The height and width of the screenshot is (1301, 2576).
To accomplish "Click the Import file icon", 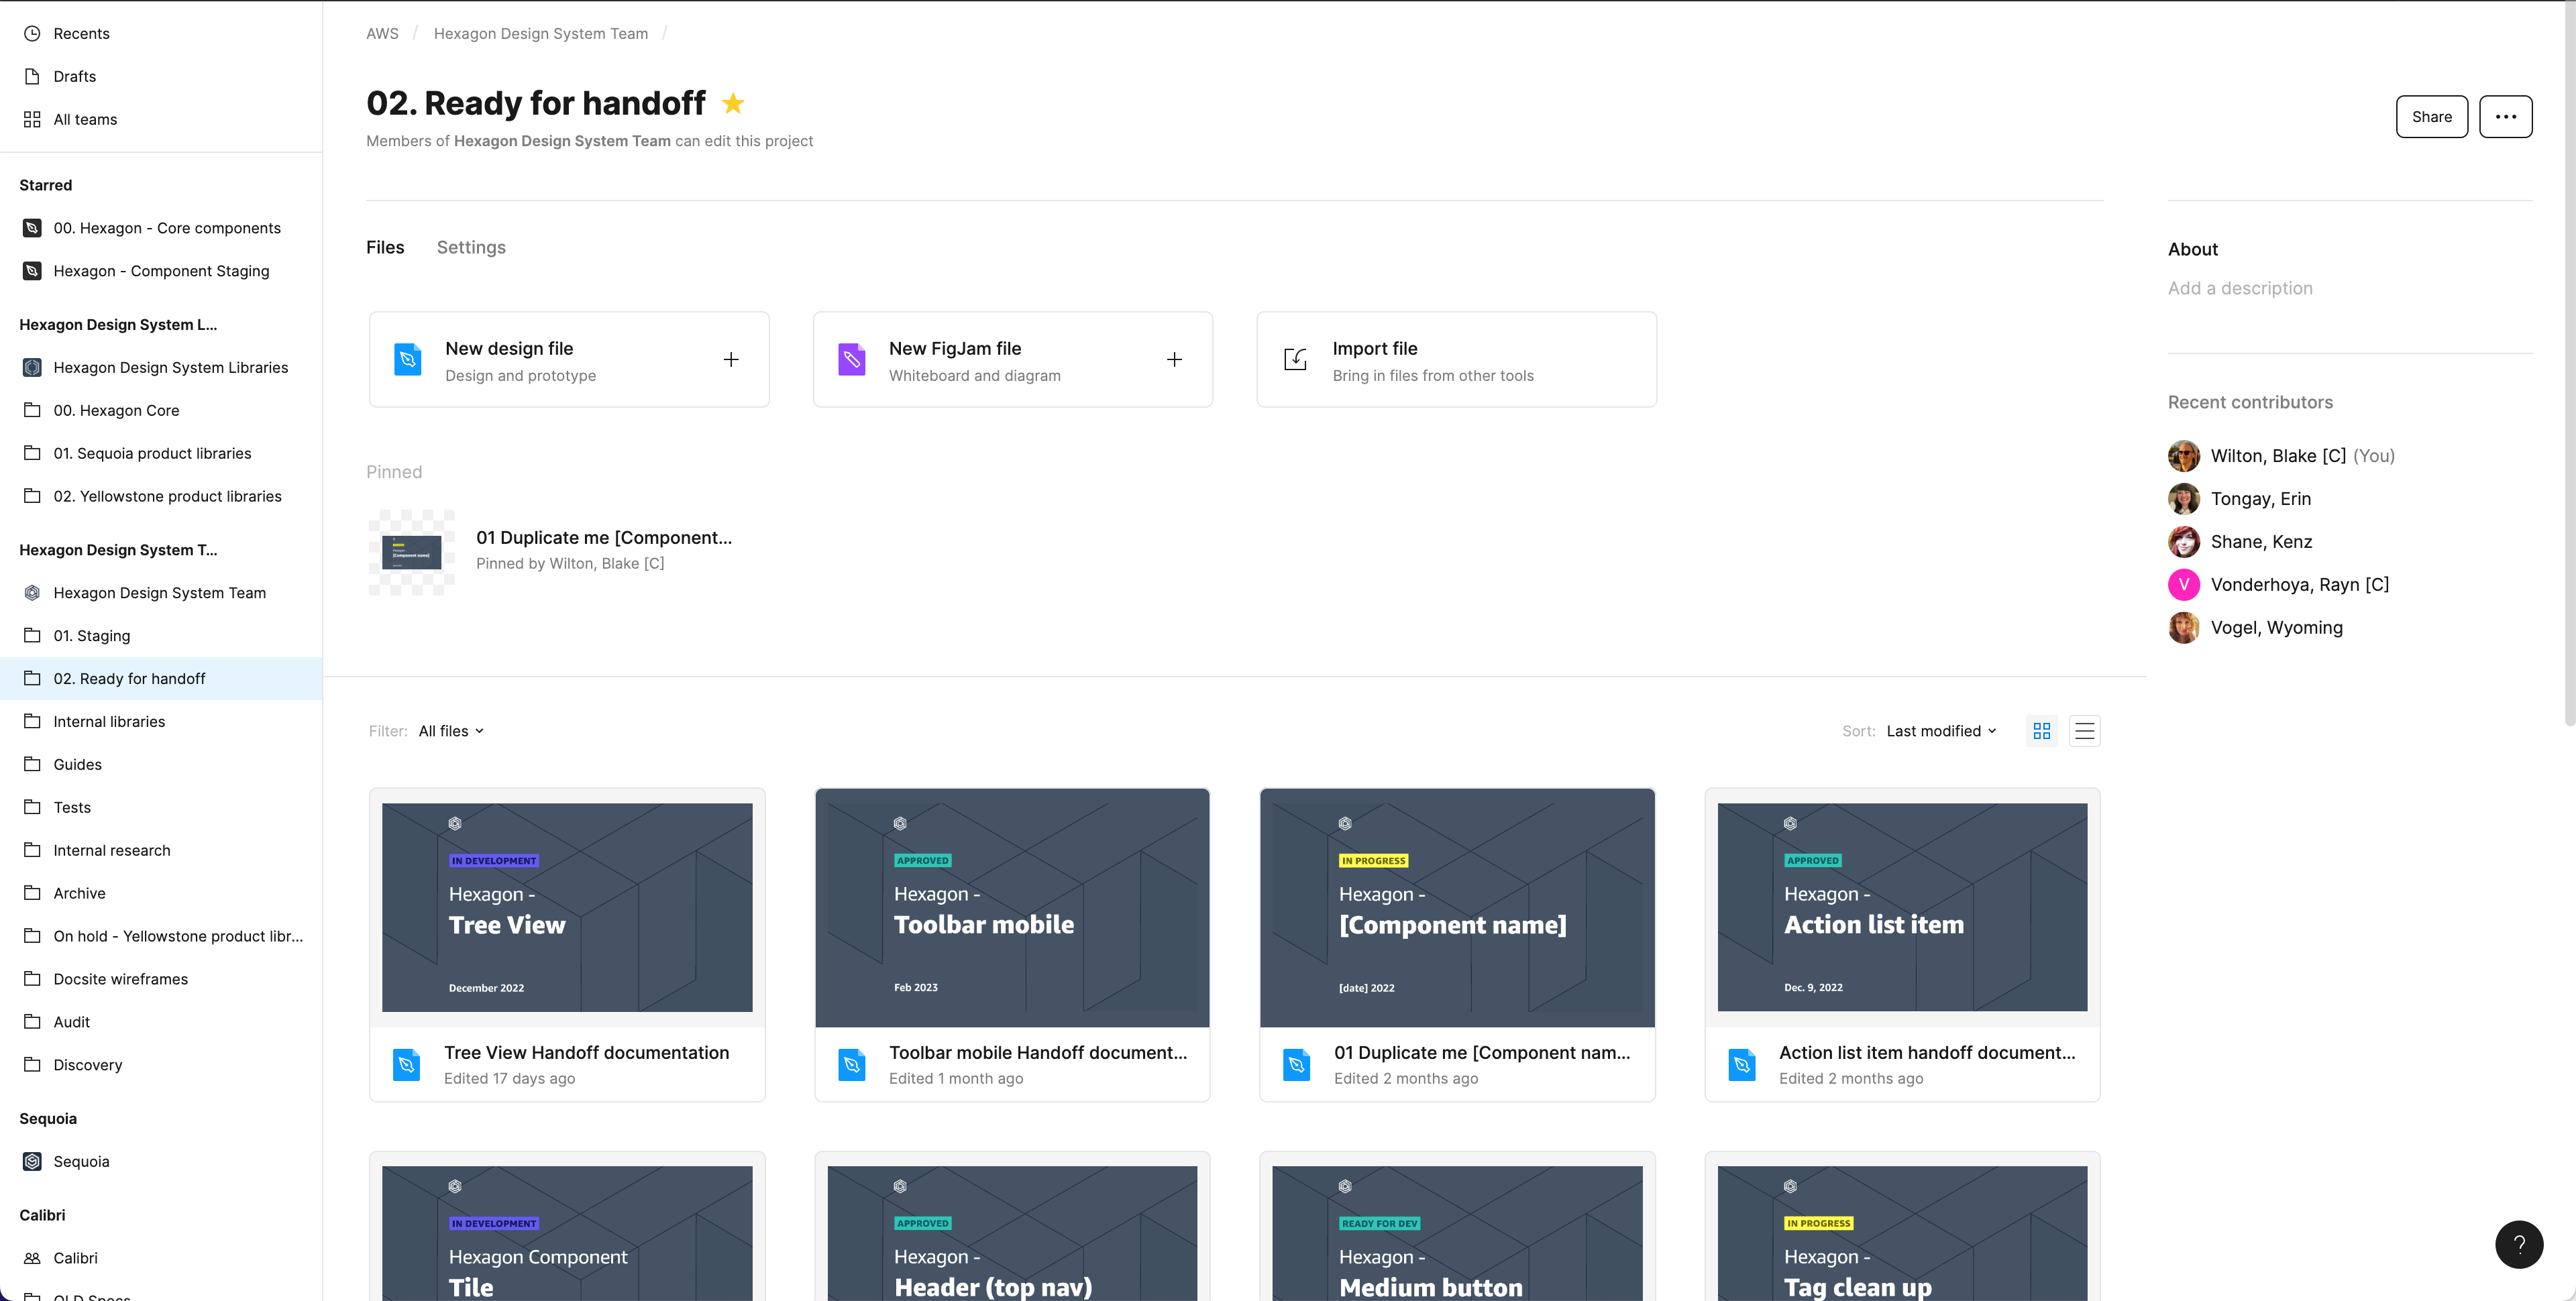I will coord(1295,359).
